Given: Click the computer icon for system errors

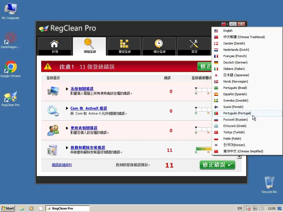Looking at the screenshot, I should click(x=53, y=91).
